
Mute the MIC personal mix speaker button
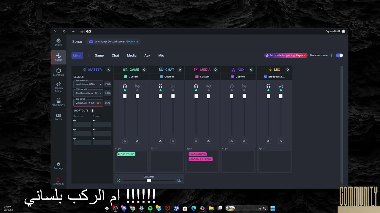click(268, 141)
